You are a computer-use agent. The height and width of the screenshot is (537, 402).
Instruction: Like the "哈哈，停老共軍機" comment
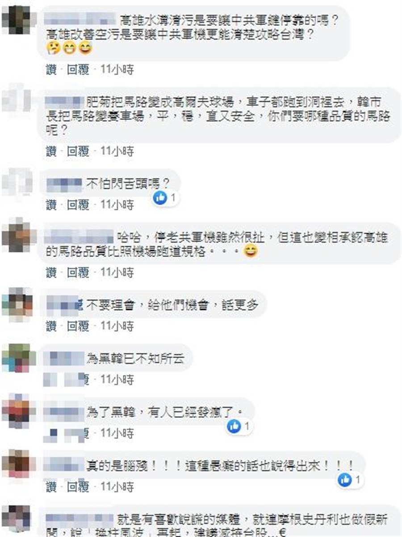point(51,272)
